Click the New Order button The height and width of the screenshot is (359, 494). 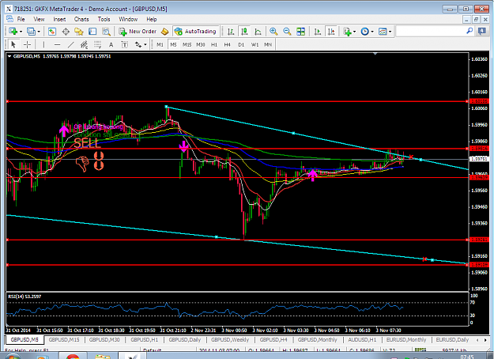coord(138,32)
